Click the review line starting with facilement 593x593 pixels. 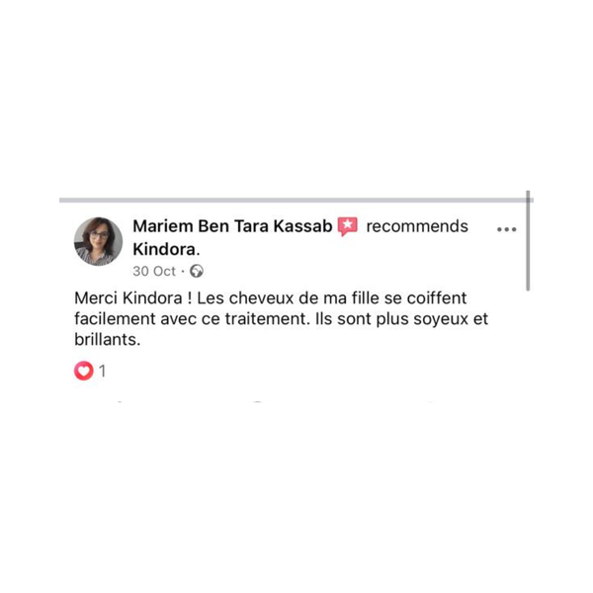[x=282, y=319]
